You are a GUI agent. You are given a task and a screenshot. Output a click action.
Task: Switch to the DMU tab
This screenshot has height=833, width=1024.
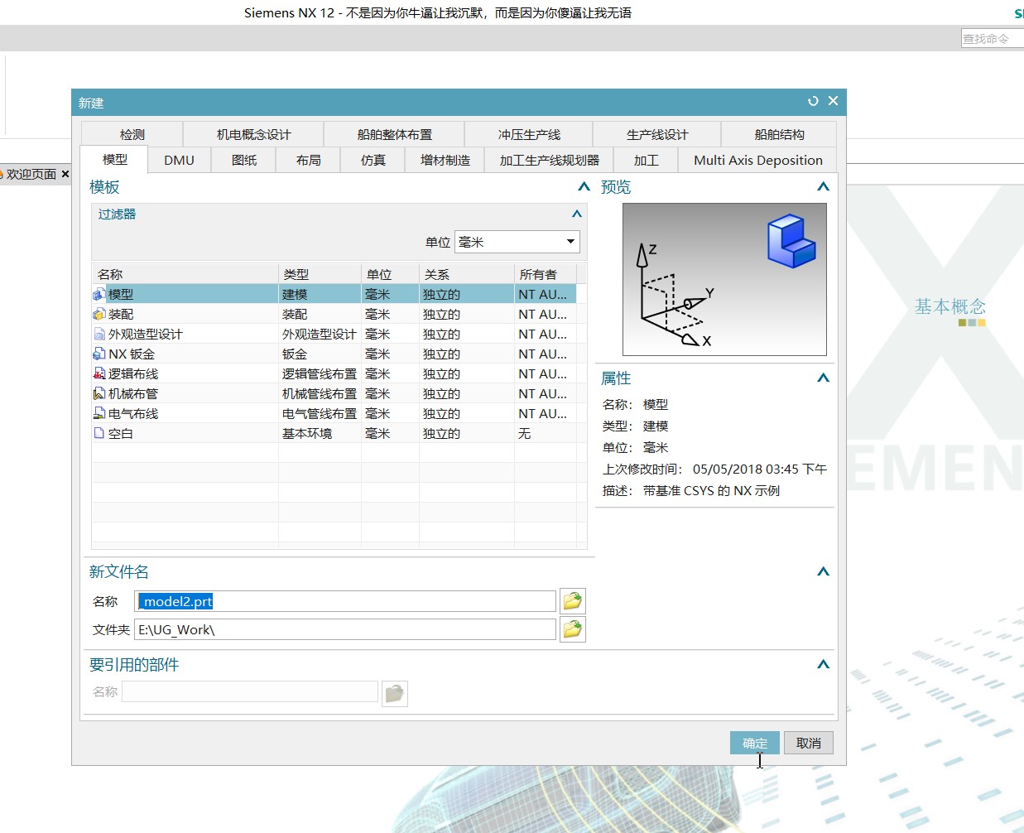click(x=179, y=160)
